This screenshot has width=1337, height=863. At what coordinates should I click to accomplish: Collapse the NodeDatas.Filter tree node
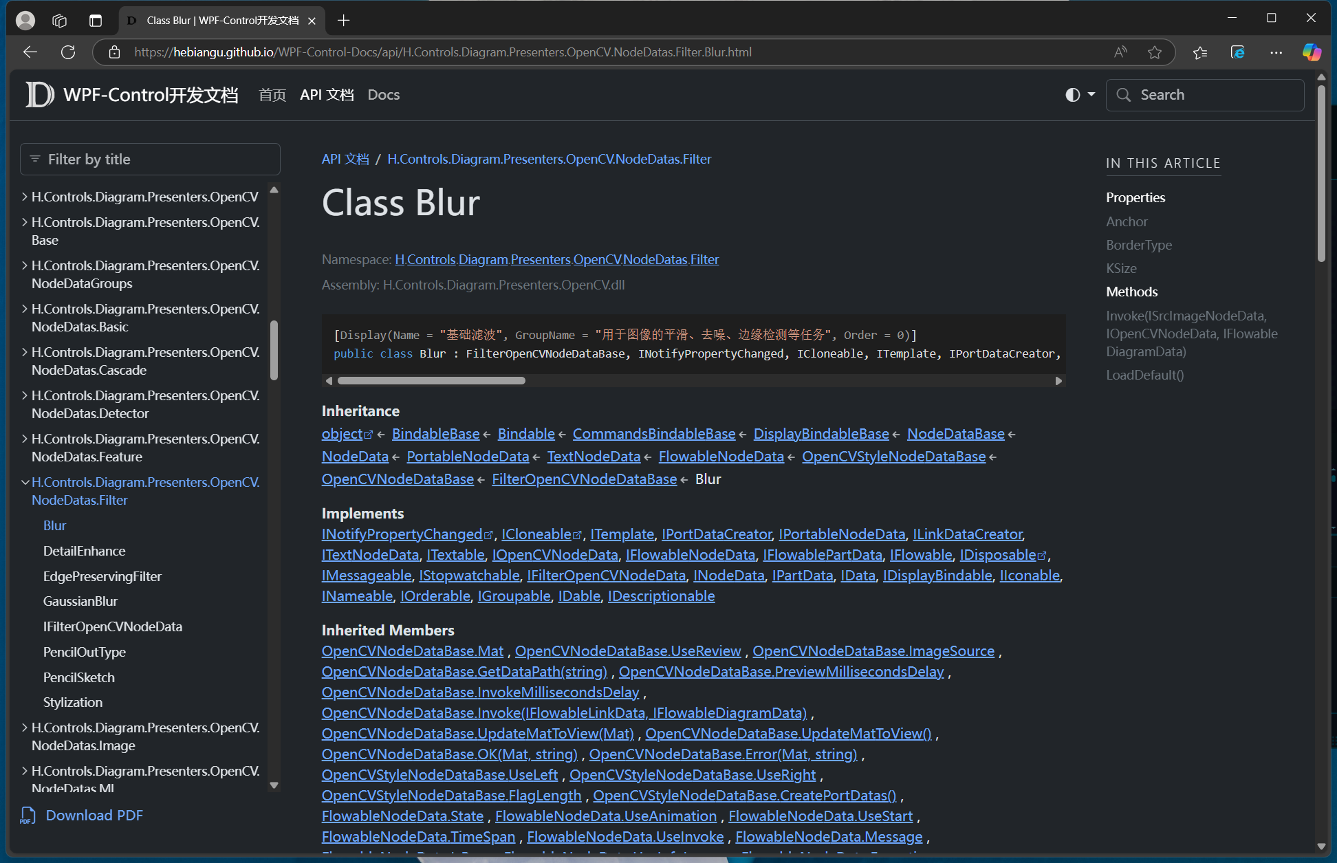(25, 482)
